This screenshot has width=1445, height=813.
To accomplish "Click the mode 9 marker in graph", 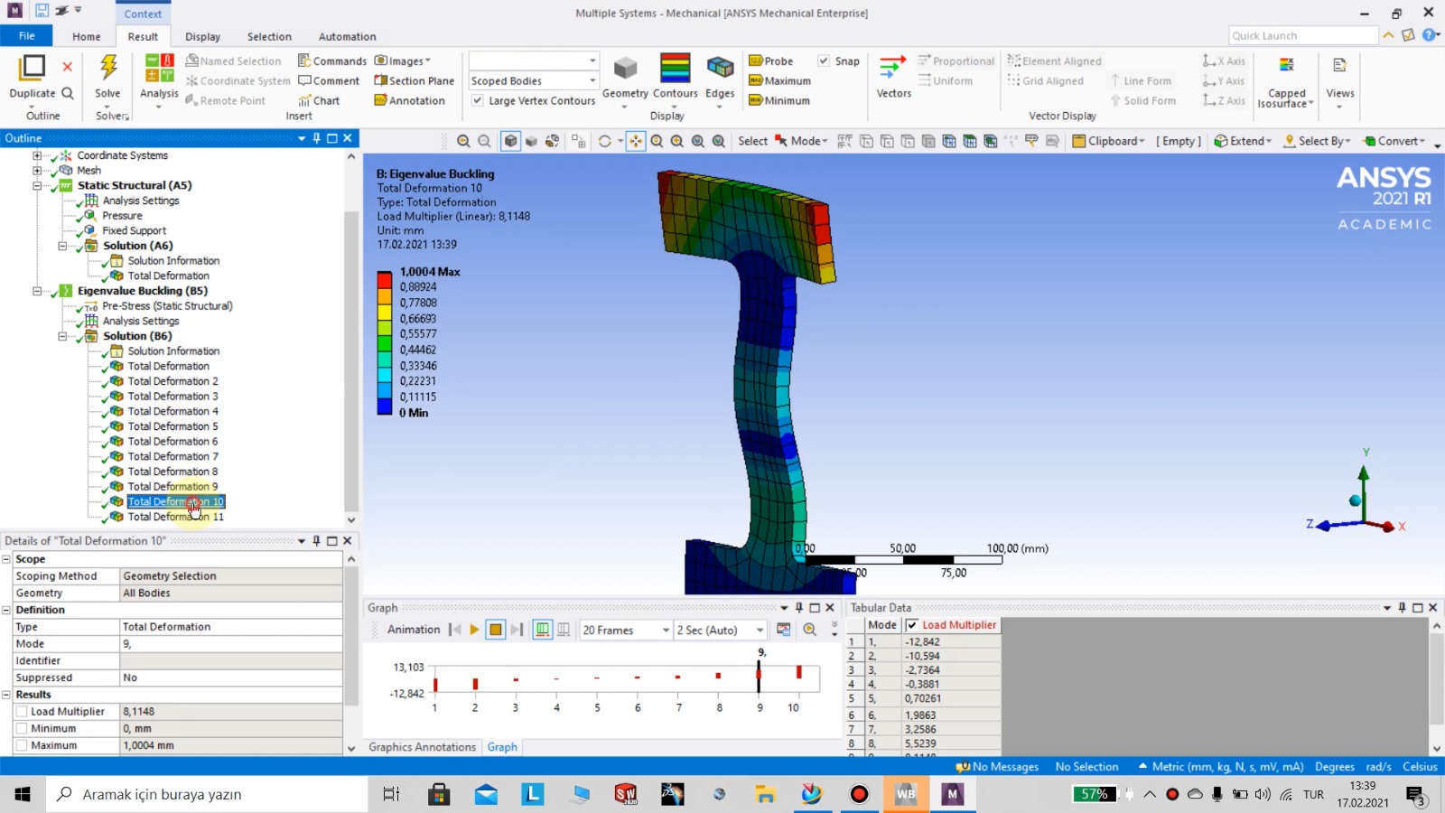I will [759, 674].
